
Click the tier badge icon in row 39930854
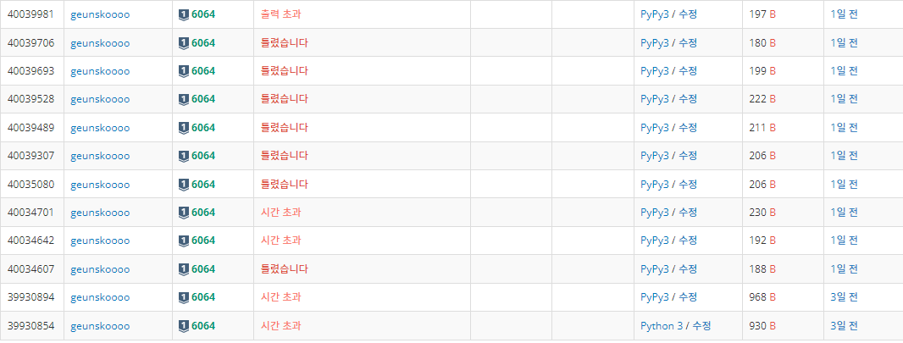point(184,326)
